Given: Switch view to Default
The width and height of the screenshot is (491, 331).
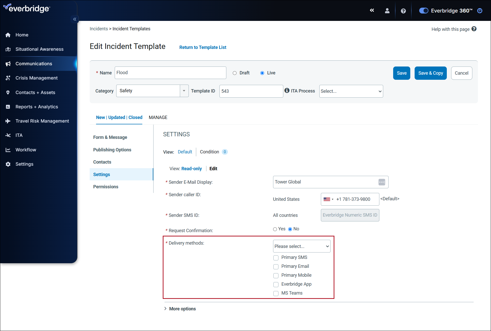Looking at the screenshot, I should click(185, 152).
